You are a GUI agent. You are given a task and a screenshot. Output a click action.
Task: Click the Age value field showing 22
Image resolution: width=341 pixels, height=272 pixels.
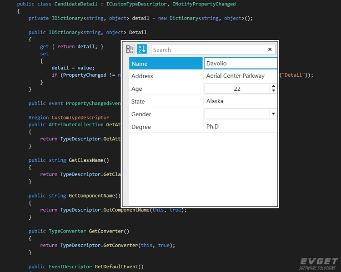click(237, 89)
